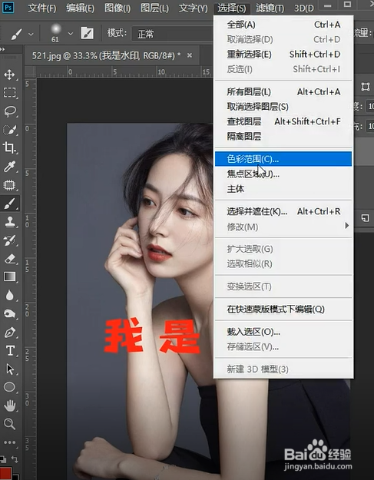Select the Gradient tool
This screenshot has width=374, height=480.
click(x=9, y=276)
